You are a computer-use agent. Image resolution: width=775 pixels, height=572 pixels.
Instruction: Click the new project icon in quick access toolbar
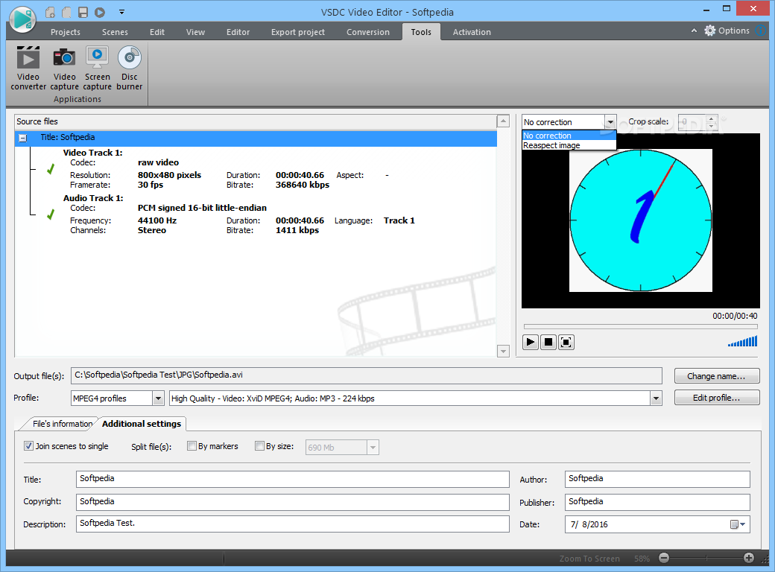50,12
